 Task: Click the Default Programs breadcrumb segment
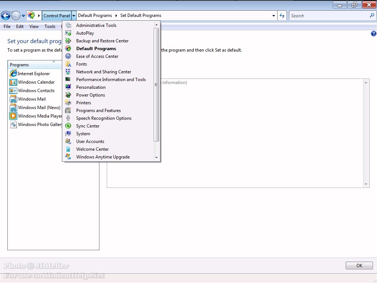tap(95, 15)
